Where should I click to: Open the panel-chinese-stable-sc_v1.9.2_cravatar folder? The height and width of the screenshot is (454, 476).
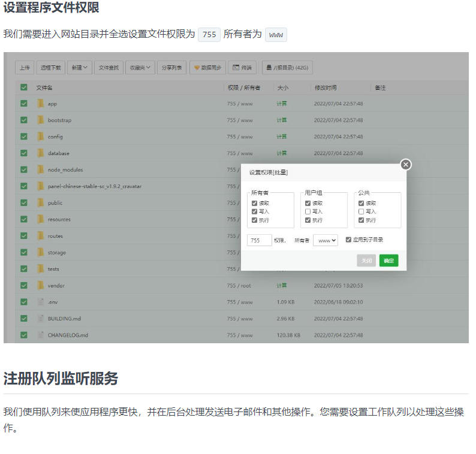pos(94,186)
